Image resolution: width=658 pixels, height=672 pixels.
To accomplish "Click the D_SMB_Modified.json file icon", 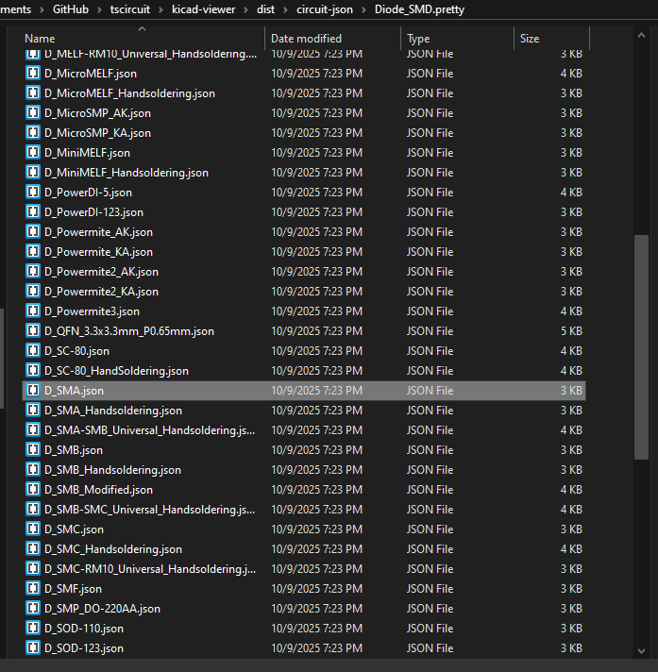I will tap(33, 490).
